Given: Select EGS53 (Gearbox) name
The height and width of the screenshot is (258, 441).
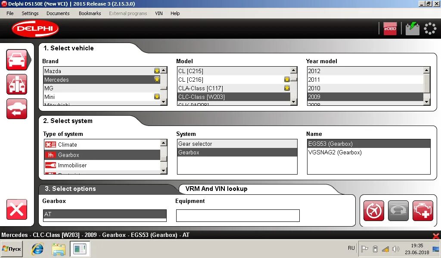Looking at the screenshot, I should click(369, 144).
